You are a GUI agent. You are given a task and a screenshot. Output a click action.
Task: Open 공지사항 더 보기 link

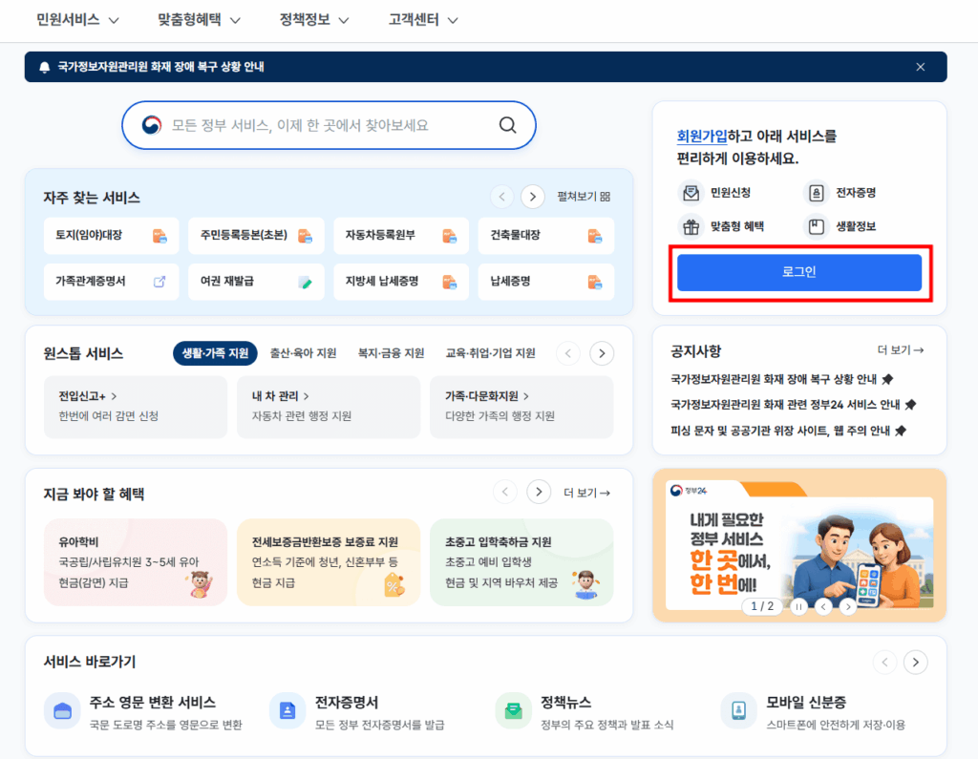tap(901, 350)
